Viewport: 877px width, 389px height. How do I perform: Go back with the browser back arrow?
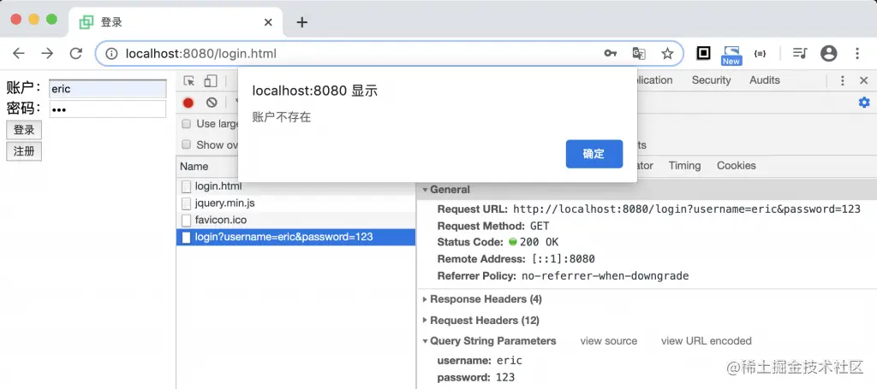tap(19, 54)
